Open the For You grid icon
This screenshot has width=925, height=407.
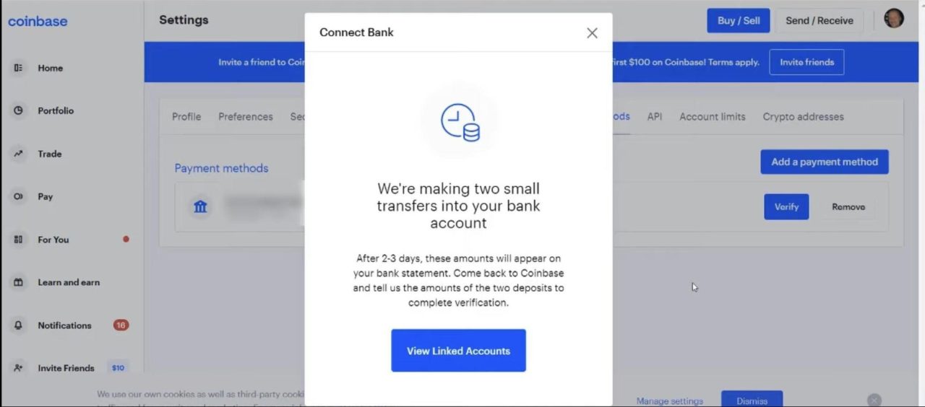(x=19, y=240)
